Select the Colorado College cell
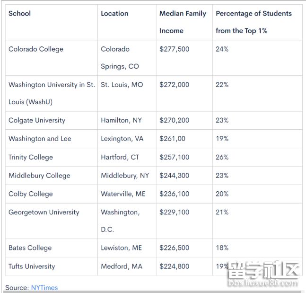Viewport: 306px width, 293px height. (36, 49)
